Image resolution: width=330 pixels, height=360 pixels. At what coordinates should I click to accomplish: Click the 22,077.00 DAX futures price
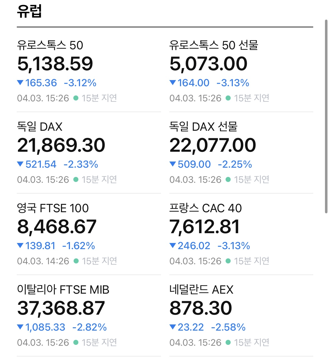pos(213,145)
